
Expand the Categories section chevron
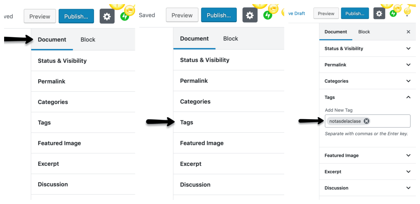[x=408, y=81]
